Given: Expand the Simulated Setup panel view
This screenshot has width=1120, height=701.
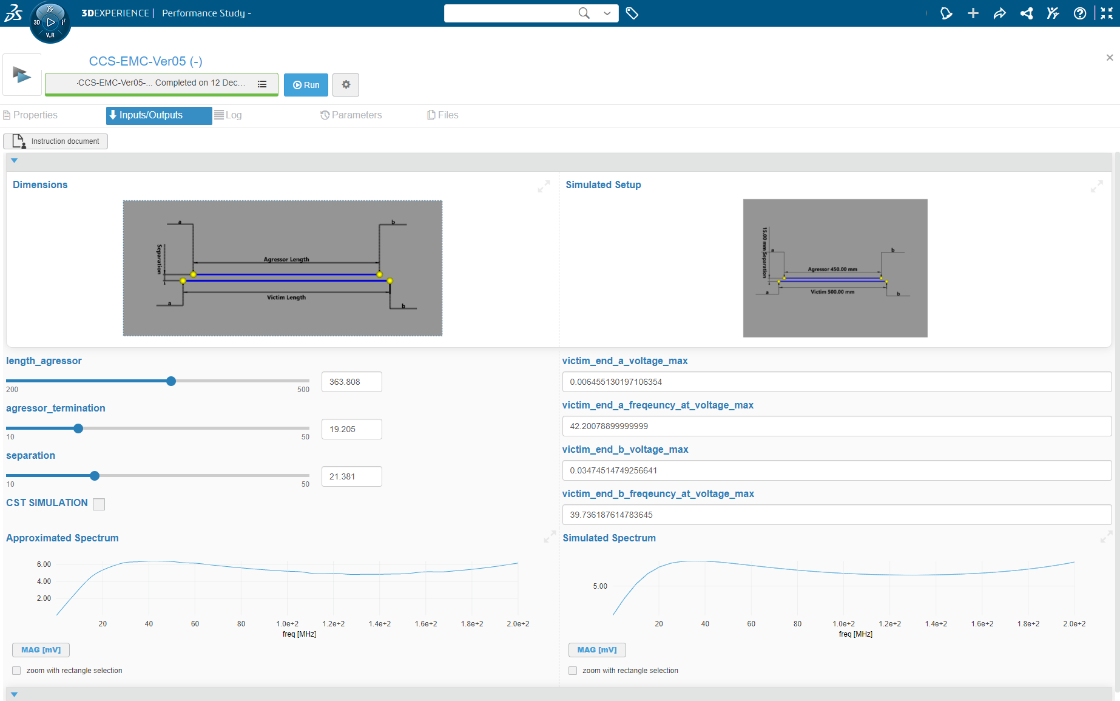Looking at the screenshot, I should pos(1097,187).
